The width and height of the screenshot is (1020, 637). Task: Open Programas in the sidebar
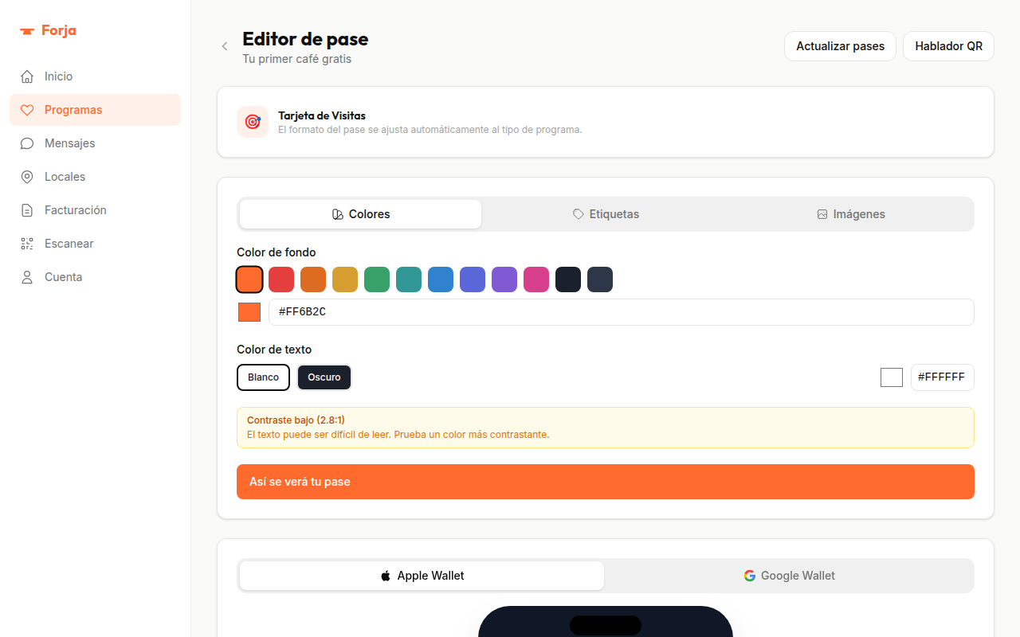[96, 110]
